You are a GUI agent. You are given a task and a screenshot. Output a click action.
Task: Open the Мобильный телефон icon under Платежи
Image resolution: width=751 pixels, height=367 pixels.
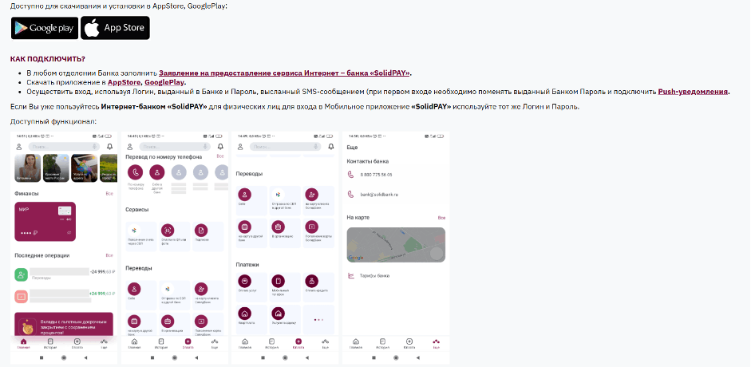point(278,281)
